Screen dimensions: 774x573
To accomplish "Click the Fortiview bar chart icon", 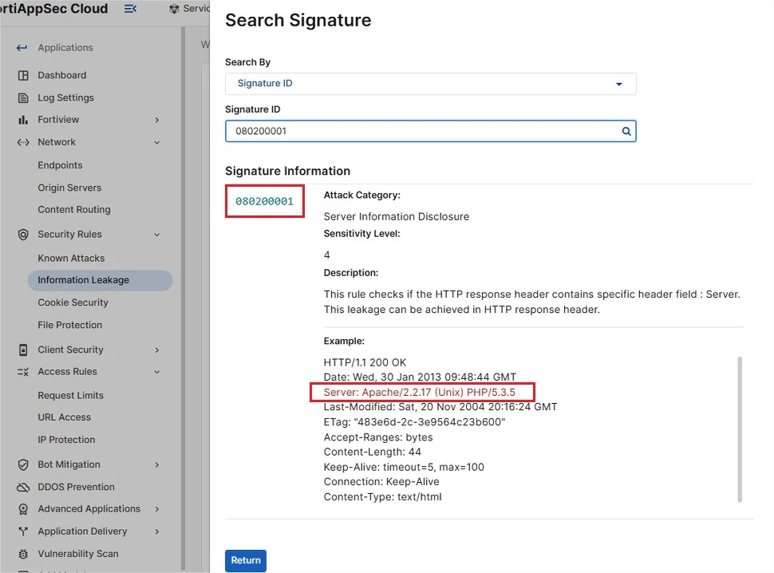I will [x=23, y=120].
